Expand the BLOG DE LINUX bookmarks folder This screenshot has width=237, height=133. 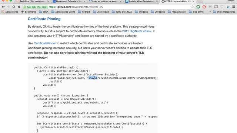(x=122, y=12)
